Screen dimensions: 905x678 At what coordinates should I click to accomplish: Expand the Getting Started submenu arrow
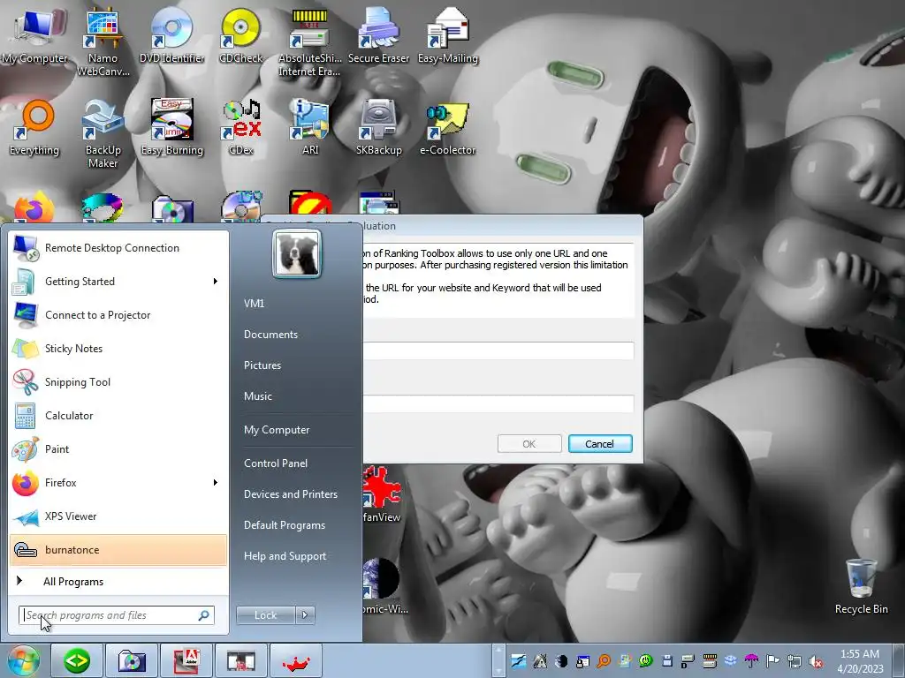coord(216,282)
